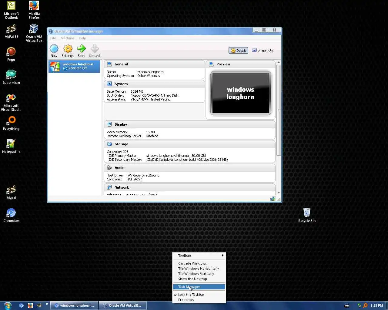The image size is (388, 310).
Task: Click the VM preview thumbnail
Action: (241, 93)
